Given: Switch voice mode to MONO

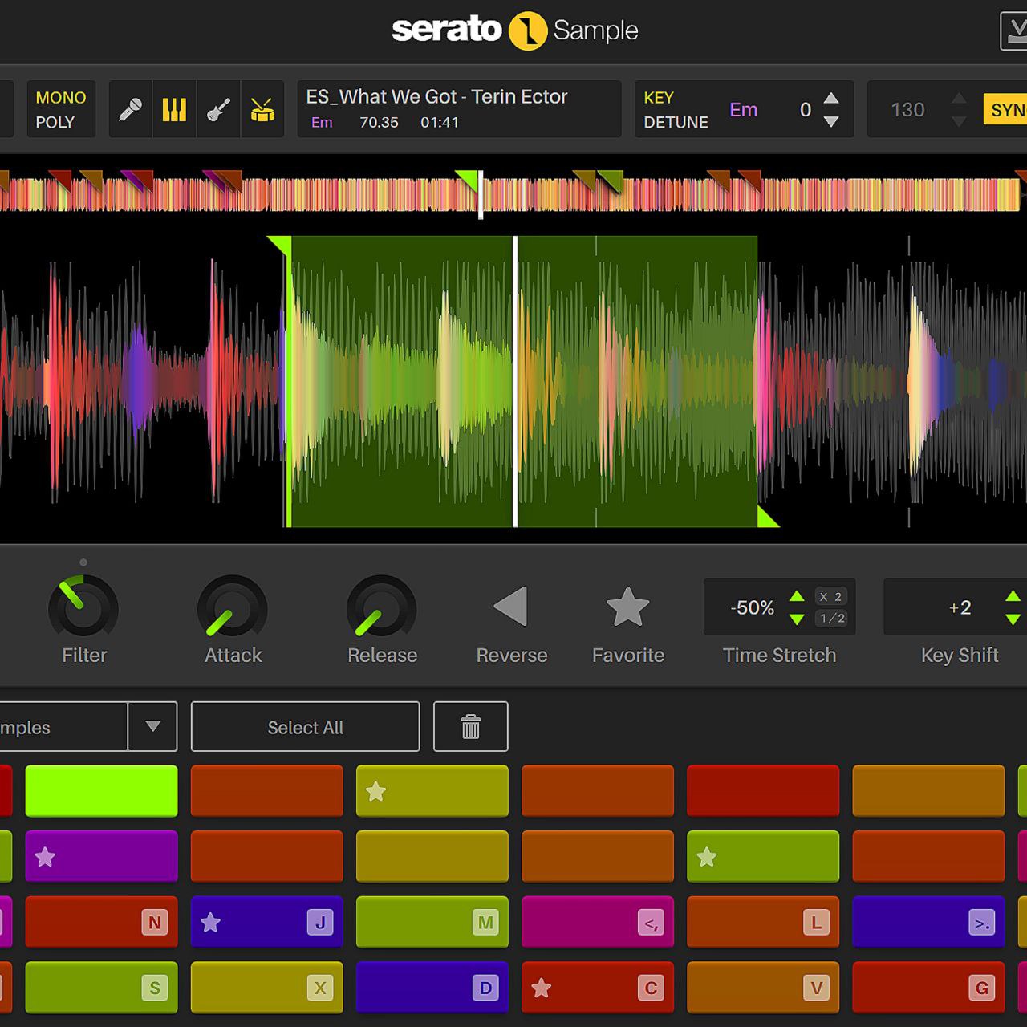Looking at the screenshot, I should pos(61,97).
